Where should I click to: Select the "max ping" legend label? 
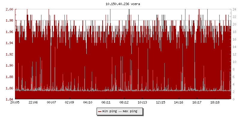point(130,112)
